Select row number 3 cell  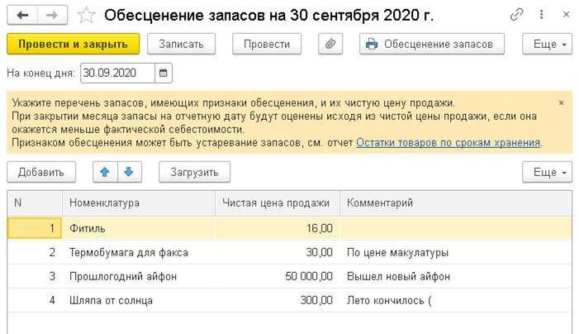[35, 276]
